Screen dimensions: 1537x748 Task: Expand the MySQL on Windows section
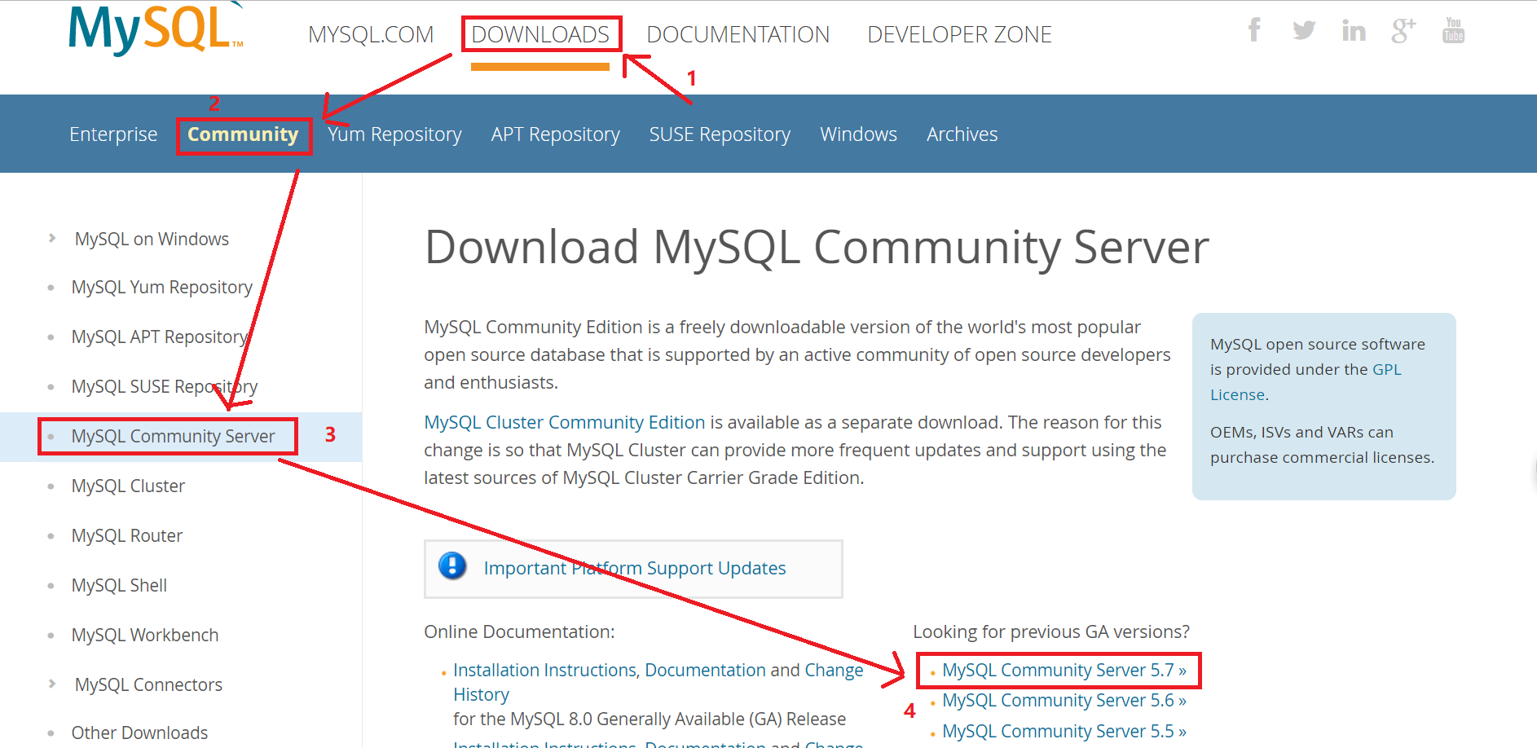pyautogui.click(x=151, y=238)
